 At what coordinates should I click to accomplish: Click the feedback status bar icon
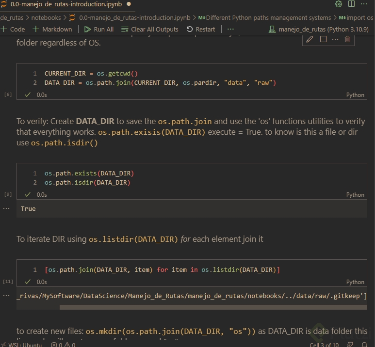[350, 345]
